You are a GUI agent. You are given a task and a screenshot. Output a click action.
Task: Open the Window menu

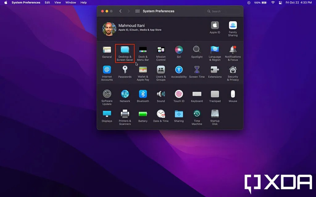(x=71, y=2)
